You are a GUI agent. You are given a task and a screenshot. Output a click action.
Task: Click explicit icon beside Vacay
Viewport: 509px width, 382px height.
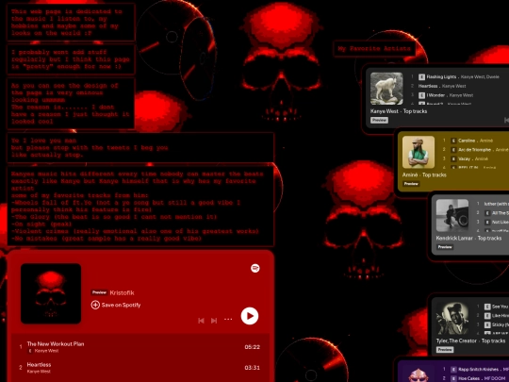(x=453, y=158)
